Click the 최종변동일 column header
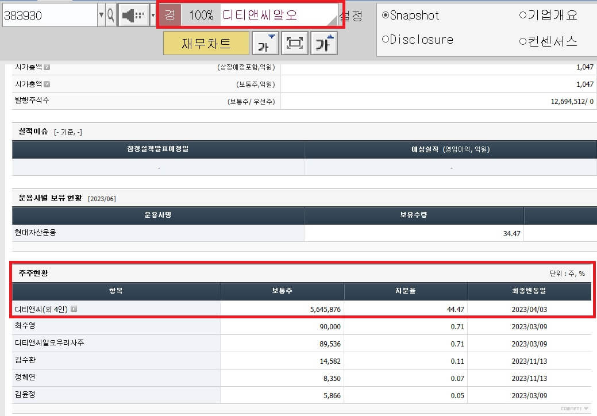Screen dimensions: 597x416 [529, 291]
